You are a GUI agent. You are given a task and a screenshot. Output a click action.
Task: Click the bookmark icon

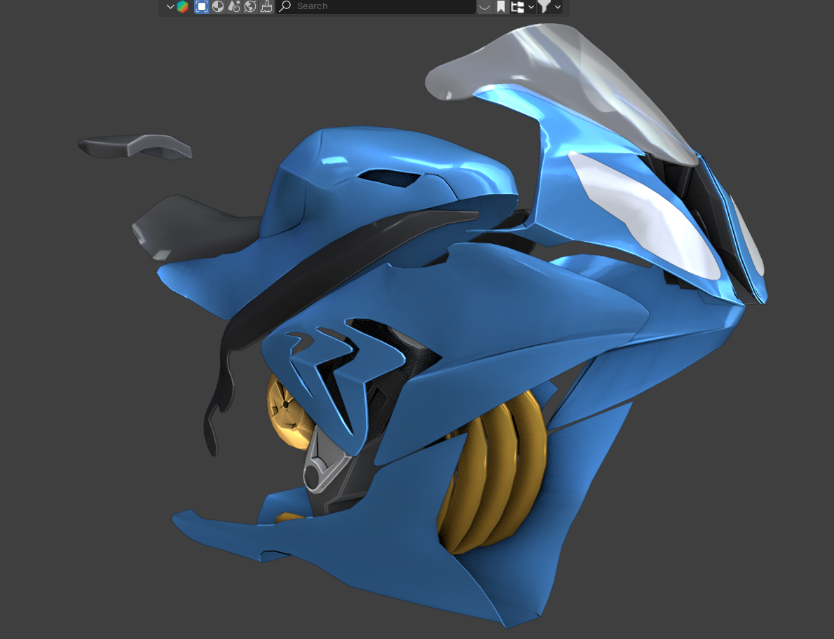point(500,6)
